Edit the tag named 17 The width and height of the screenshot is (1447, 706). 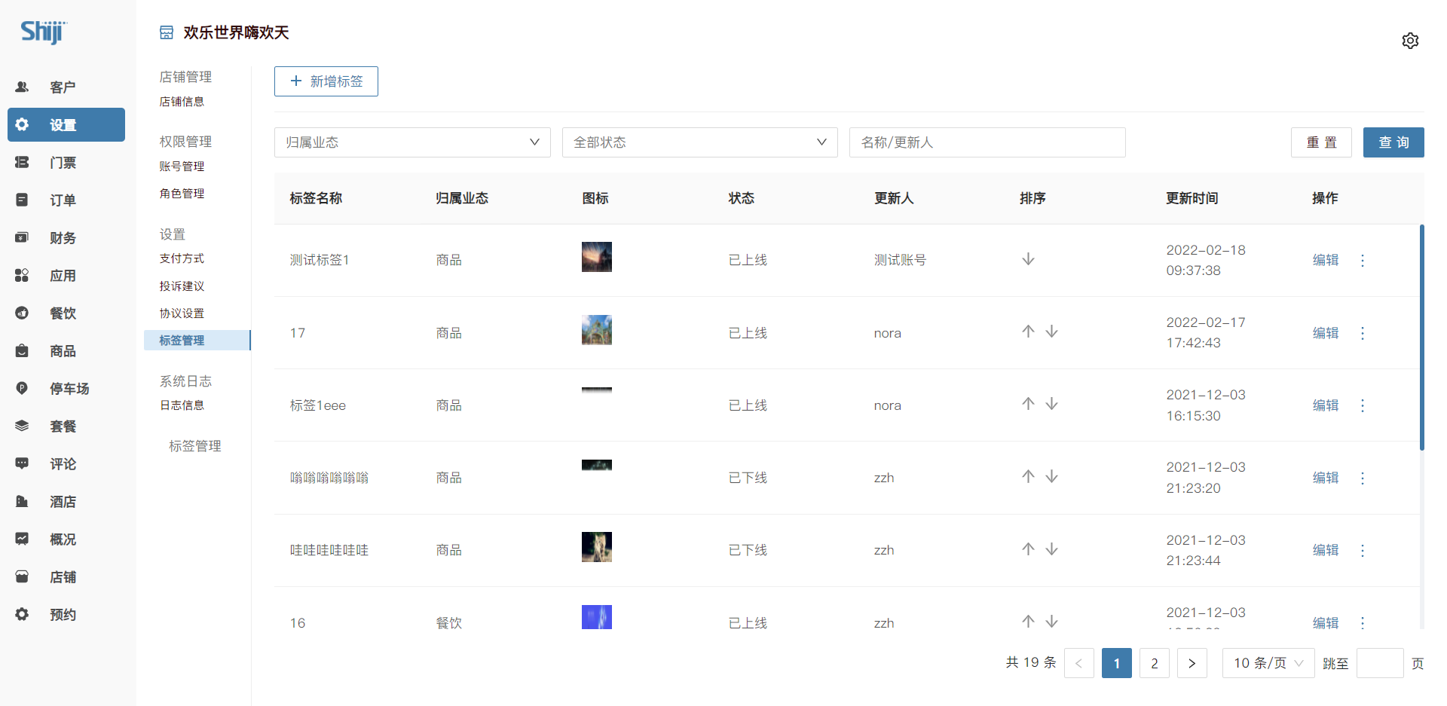(x=1326, y=333)
